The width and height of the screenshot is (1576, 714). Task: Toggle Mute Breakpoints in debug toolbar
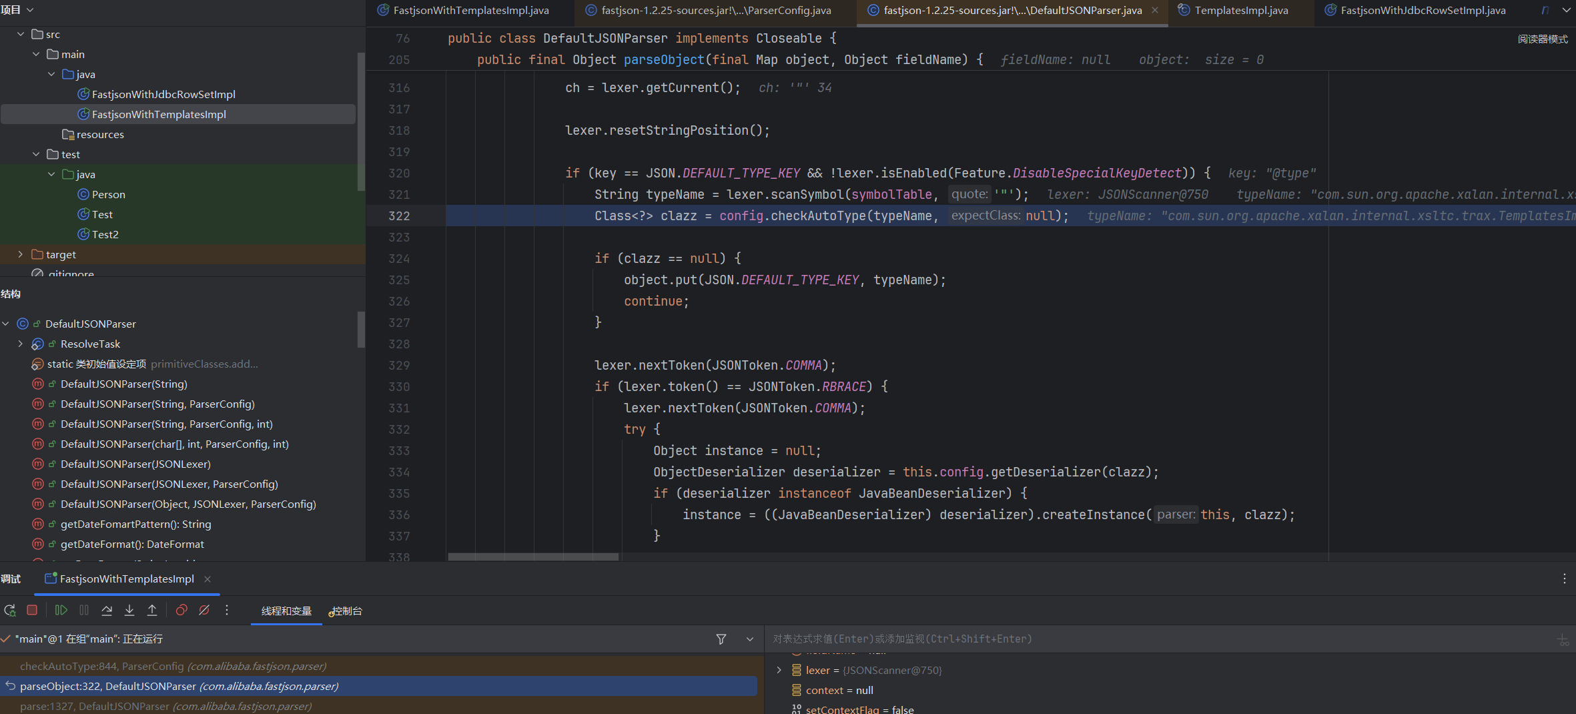[x=204, y=611]
